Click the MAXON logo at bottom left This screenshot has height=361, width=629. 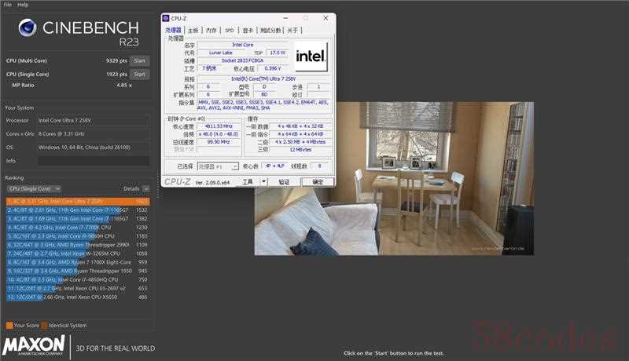tap(34, 346)
